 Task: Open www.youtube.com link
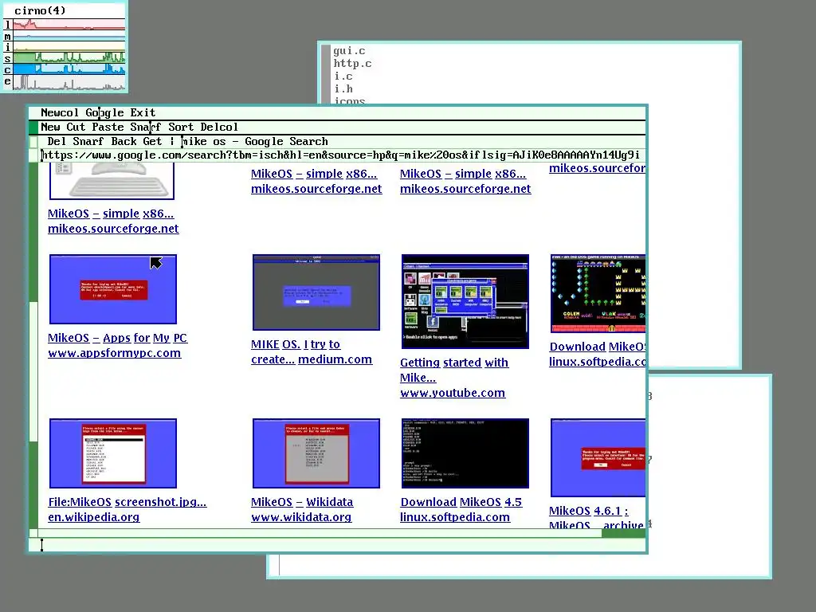point(453,393)
